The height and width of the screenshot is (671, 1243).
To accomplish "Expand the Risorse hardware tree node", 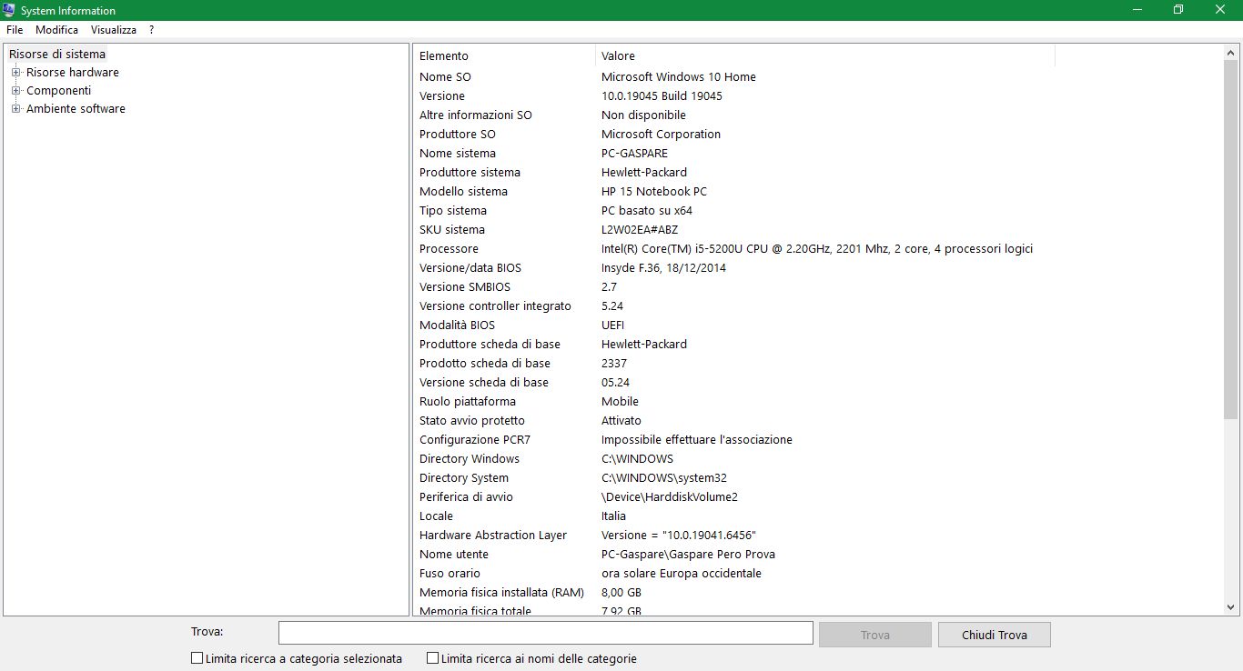I will point(15,73).
